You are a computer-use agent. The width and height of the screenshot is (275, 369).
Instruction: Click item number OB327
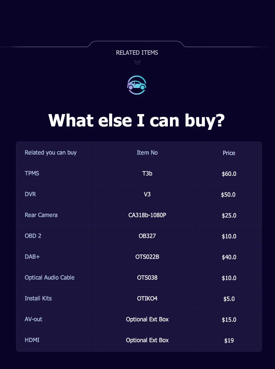point(147,236)
